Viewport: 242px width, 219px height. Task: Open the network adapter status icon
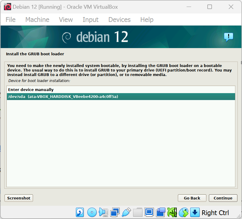pos(115,212)
